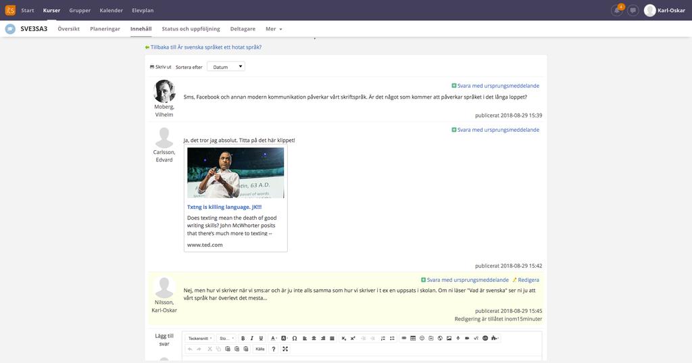
Task: Open the background color picker
Action: (285, 338)
